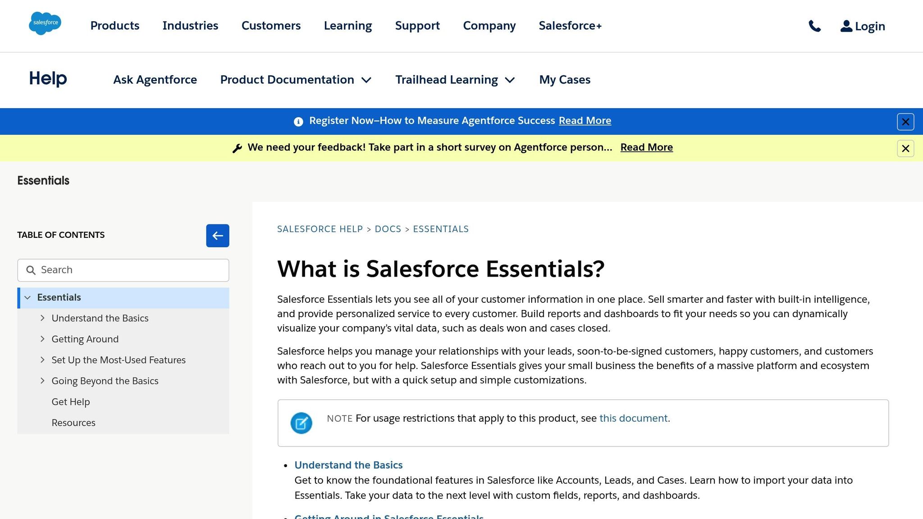This screenshot has width=923, height=519.
Task: Click the note pencil icon
Action: [302, 423]
